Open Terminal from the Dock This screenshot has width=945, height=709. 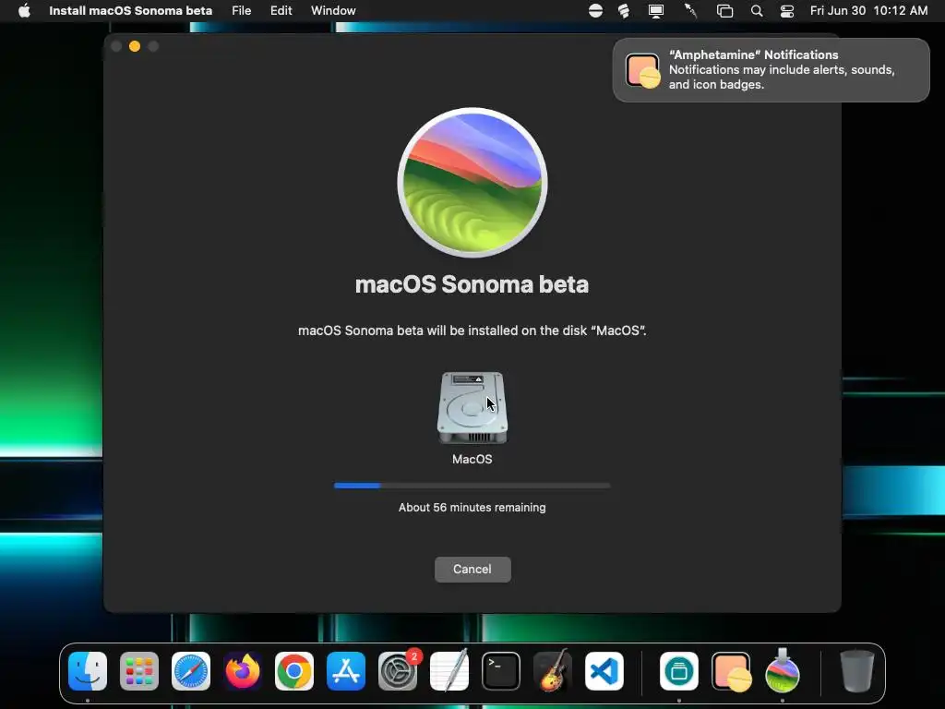501,671
